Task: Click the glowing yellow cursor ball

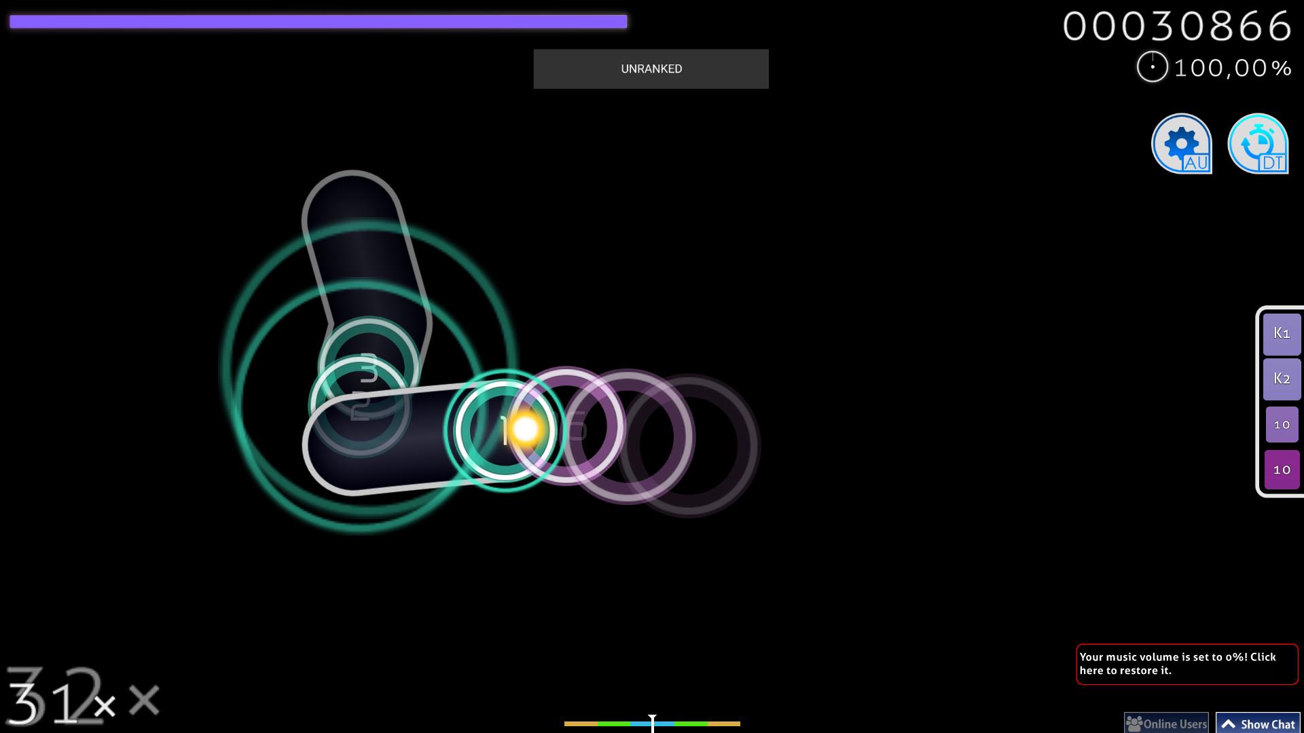Action: tap(525, 430)
